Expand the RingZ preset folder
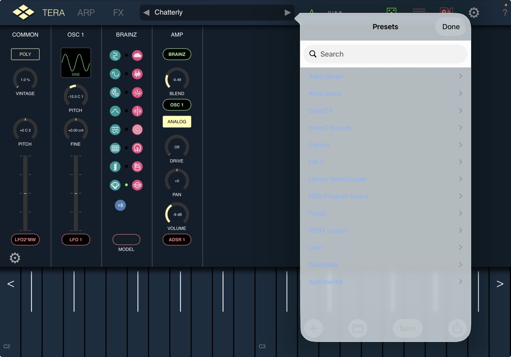Screen dimensions: 511x357 386,213
